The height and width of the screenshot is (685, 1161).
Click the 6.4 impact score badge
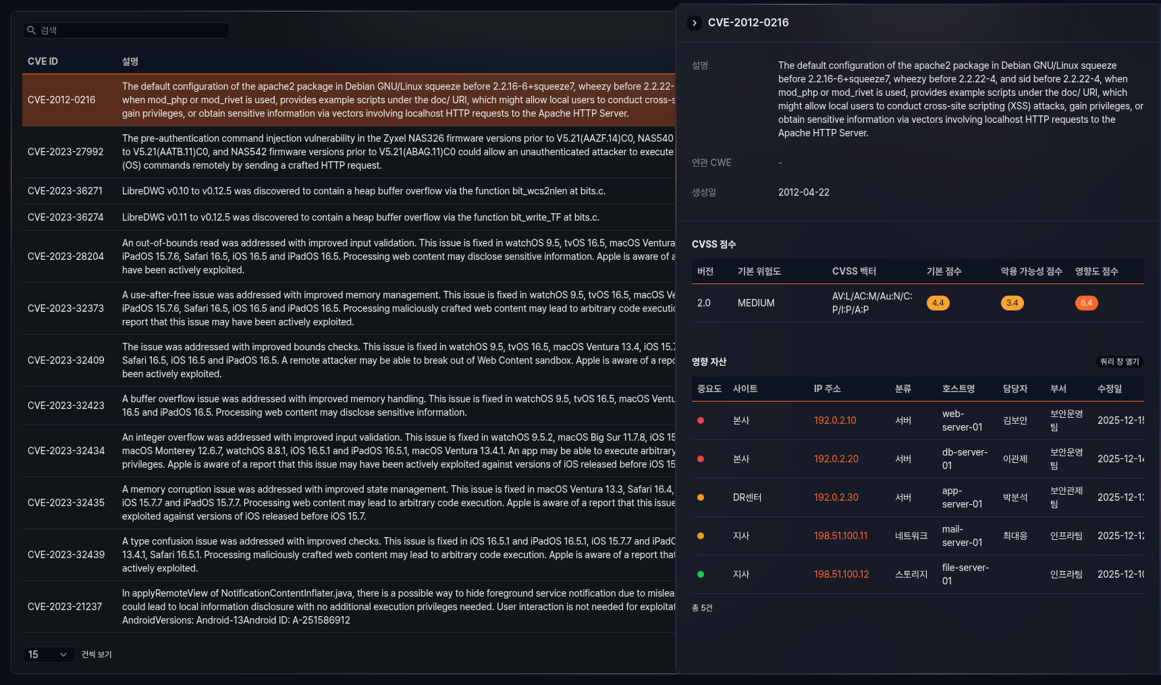1086,303
